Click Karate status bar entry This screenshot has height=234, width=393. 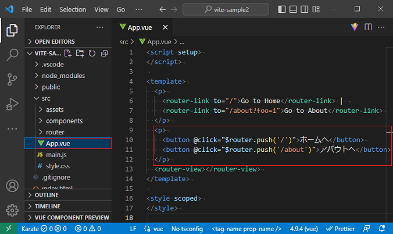tap(44, 229)
